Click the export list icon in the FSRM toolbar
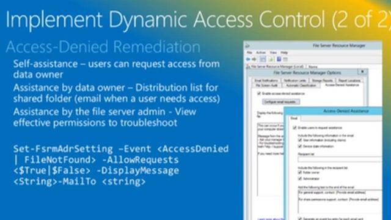 point(271,59)
